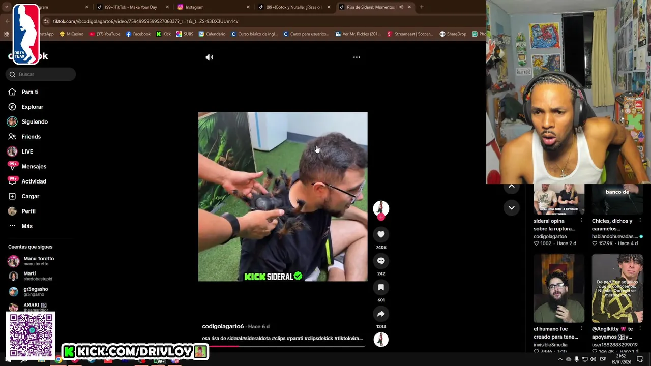The image size is (651, 366).
Task: Open the Facebook bookmark
Action: (x=138, y=34)
